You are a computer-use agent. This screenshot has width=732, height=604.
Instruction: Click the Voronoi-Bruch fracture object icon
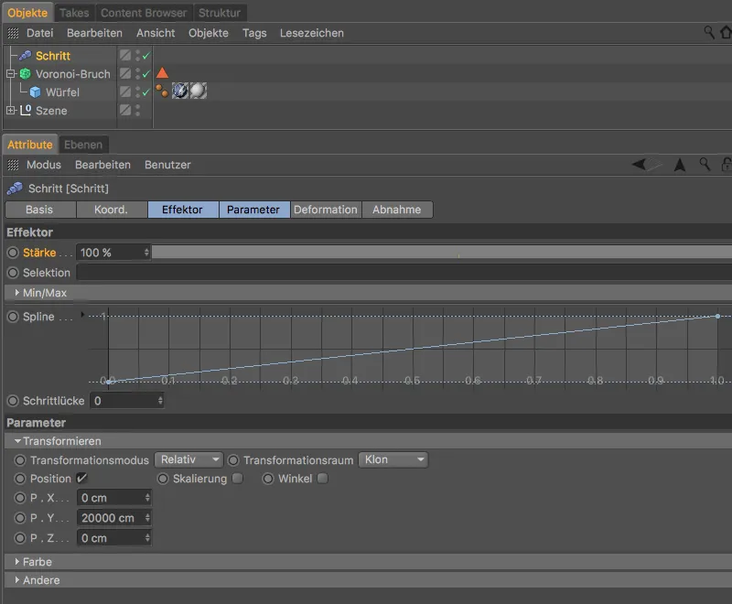click(25, 74)
